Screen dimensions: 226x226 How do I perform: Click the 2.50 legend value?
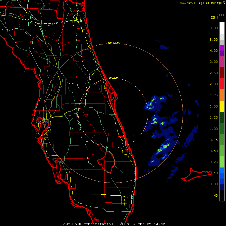[214, 73]
